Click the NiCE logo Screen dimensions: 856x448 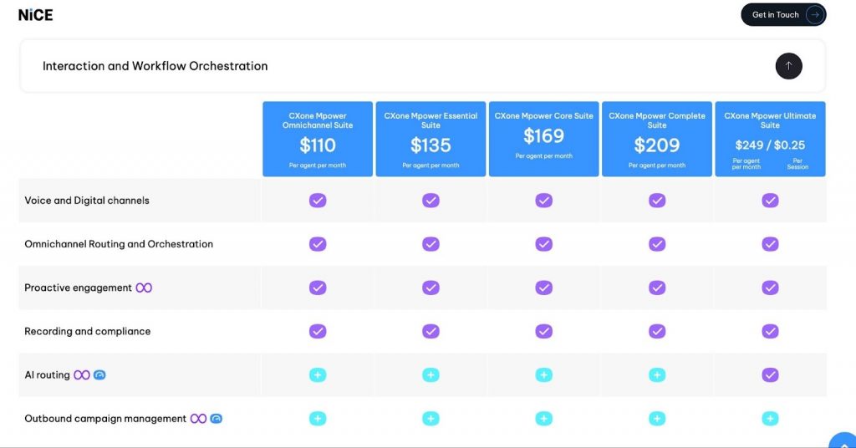pos(35,14)
